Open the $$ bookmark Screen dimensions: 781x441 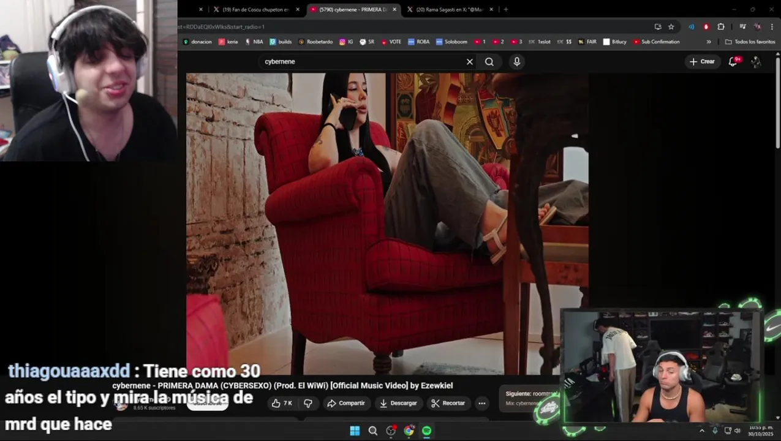pyautogui.click(x=564, y=42)
